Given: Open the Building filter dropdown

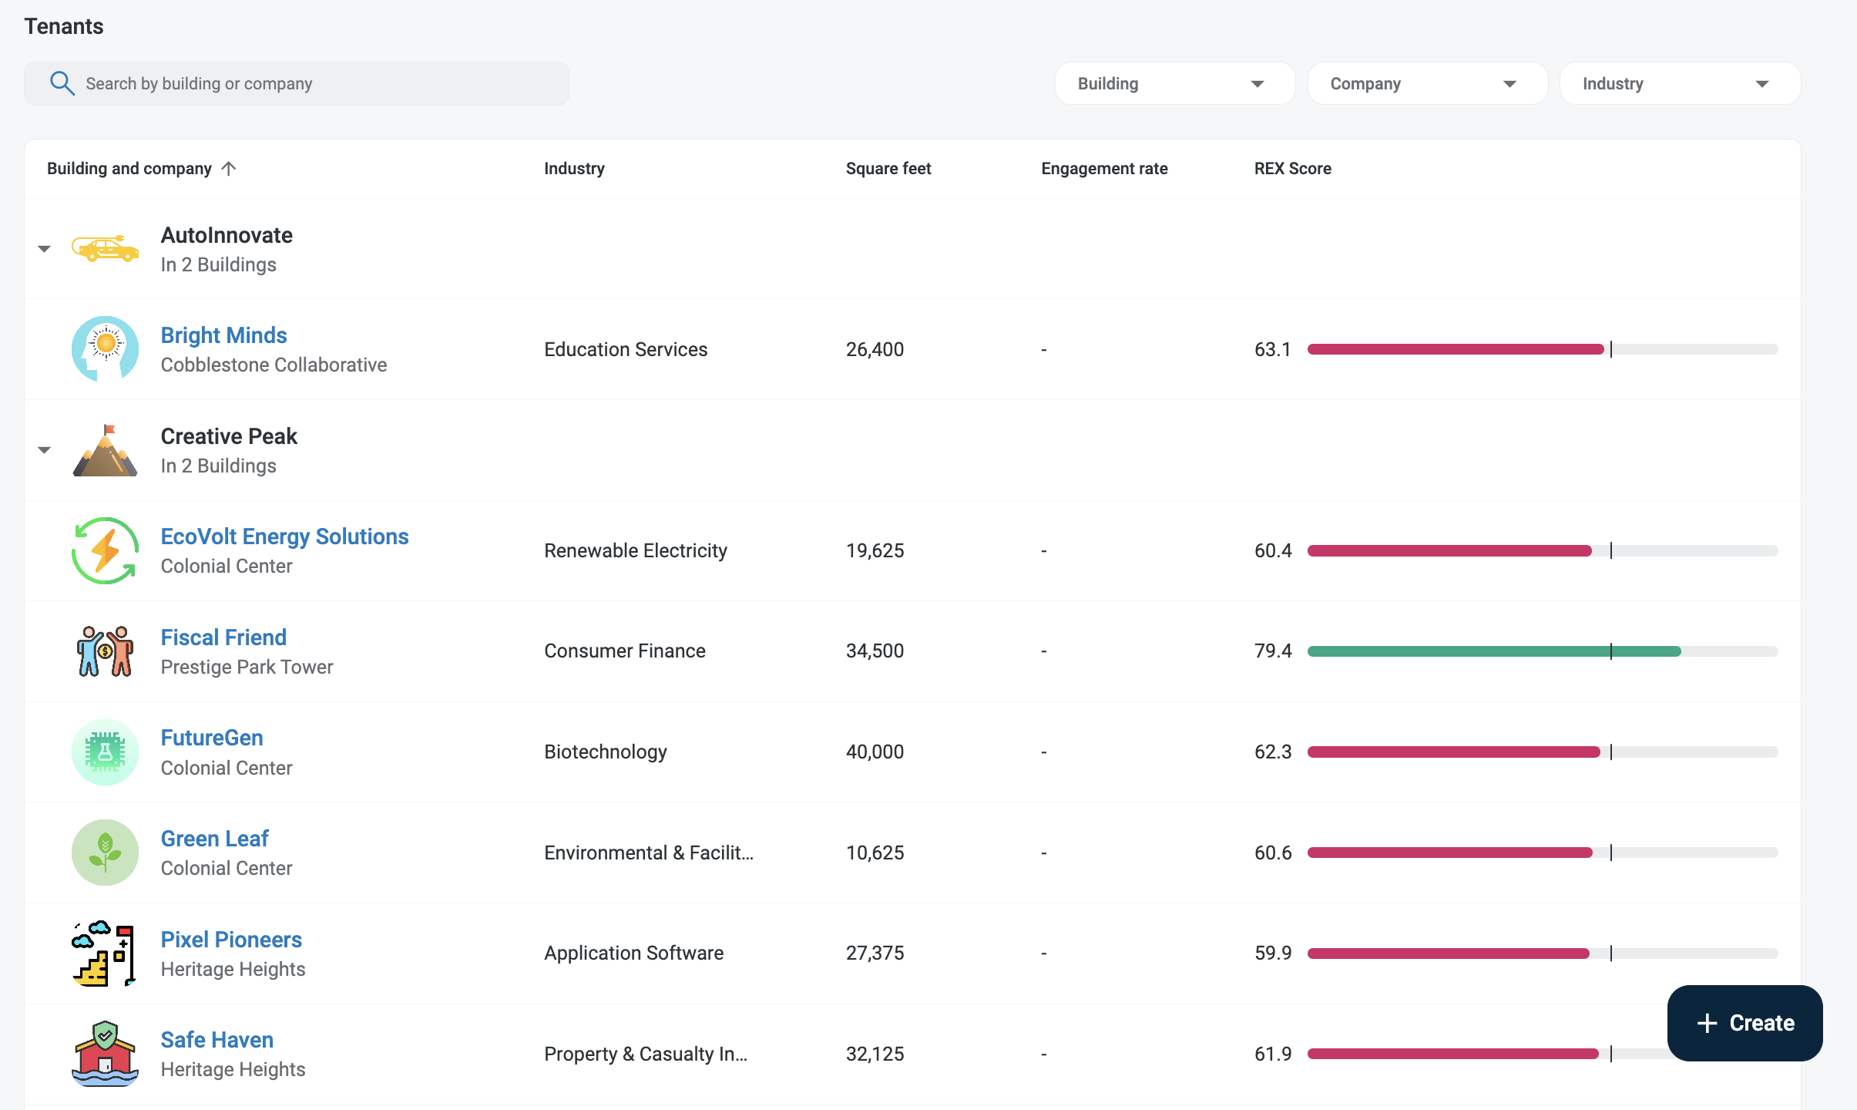Looking at the screenshot, I should tap(1174, 83).
